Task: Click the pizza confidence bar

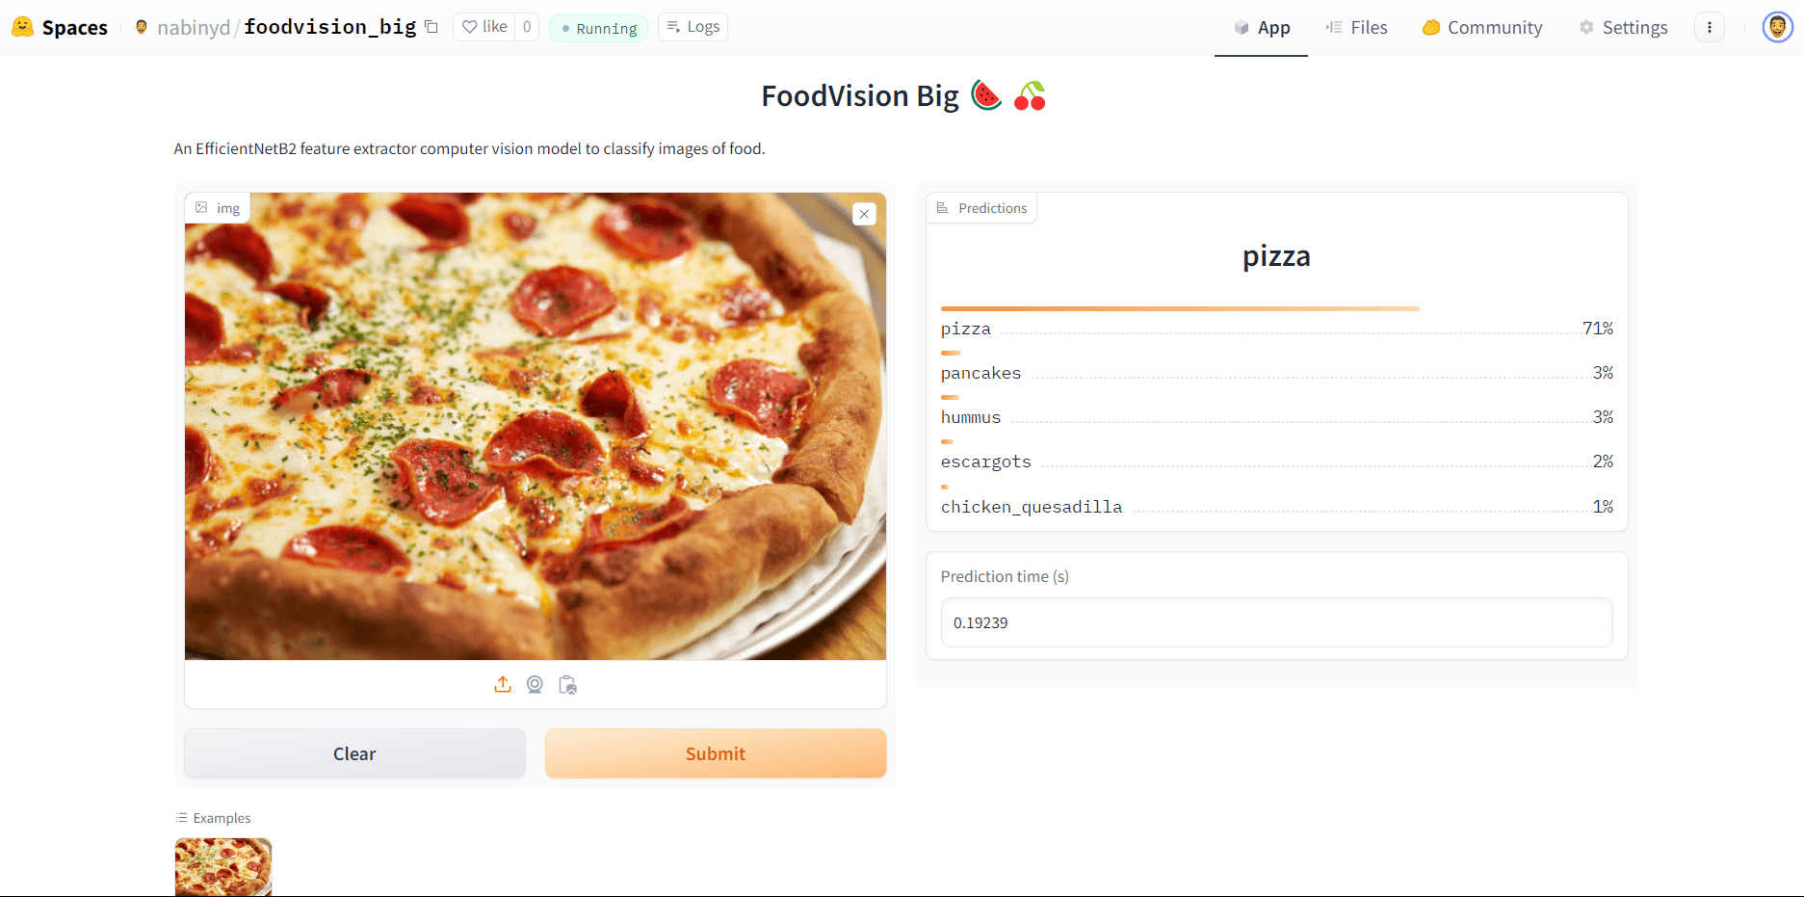Action: coord(1180,308)
